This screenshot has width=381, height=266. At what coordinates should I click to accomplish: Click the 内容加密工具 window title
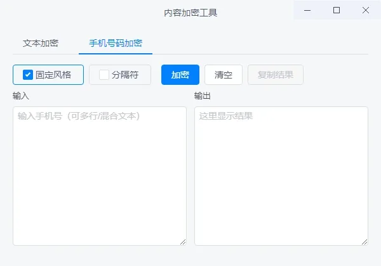point(190,13)
